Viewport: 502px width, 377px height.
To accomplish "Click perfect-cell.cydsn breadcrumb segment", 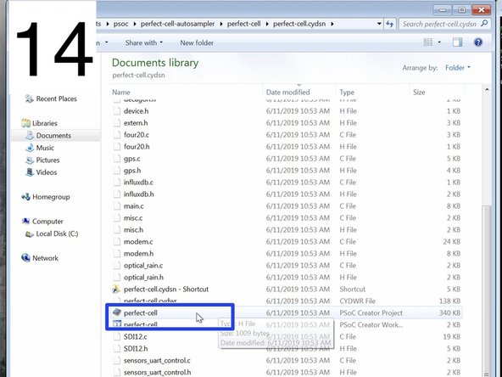I will point(299,24).
